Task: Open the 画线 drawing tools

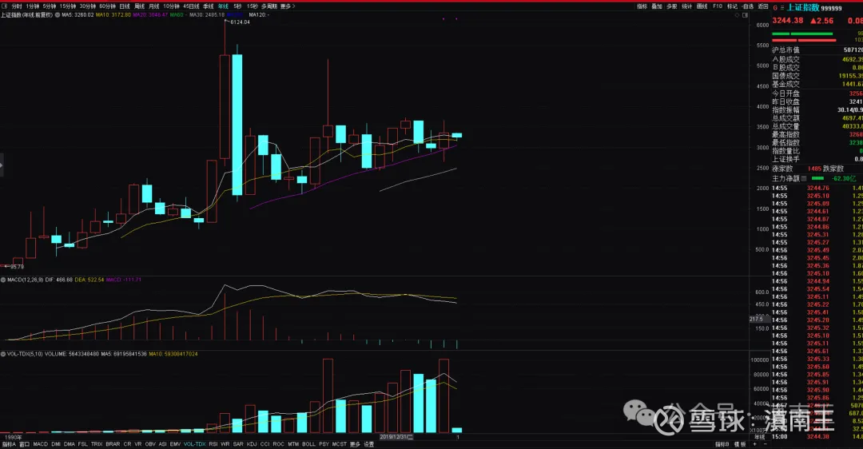Action: [x=702, y=6]
